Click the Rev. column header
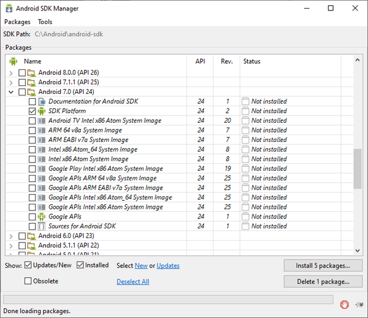Viewport: 368px width, 318px height. coord(227,61)
